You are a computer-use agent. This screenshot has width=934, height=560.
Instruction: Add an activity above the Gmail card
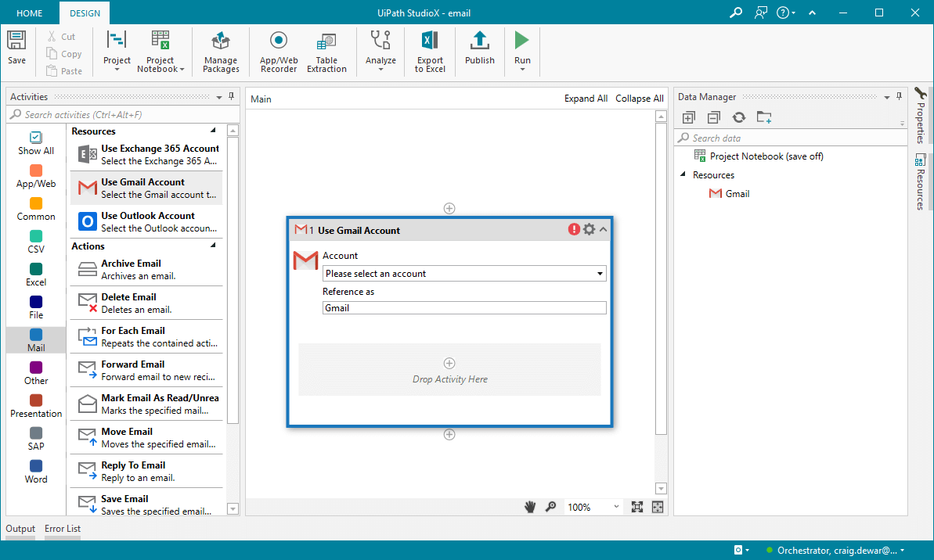click(x=449, y=208)
